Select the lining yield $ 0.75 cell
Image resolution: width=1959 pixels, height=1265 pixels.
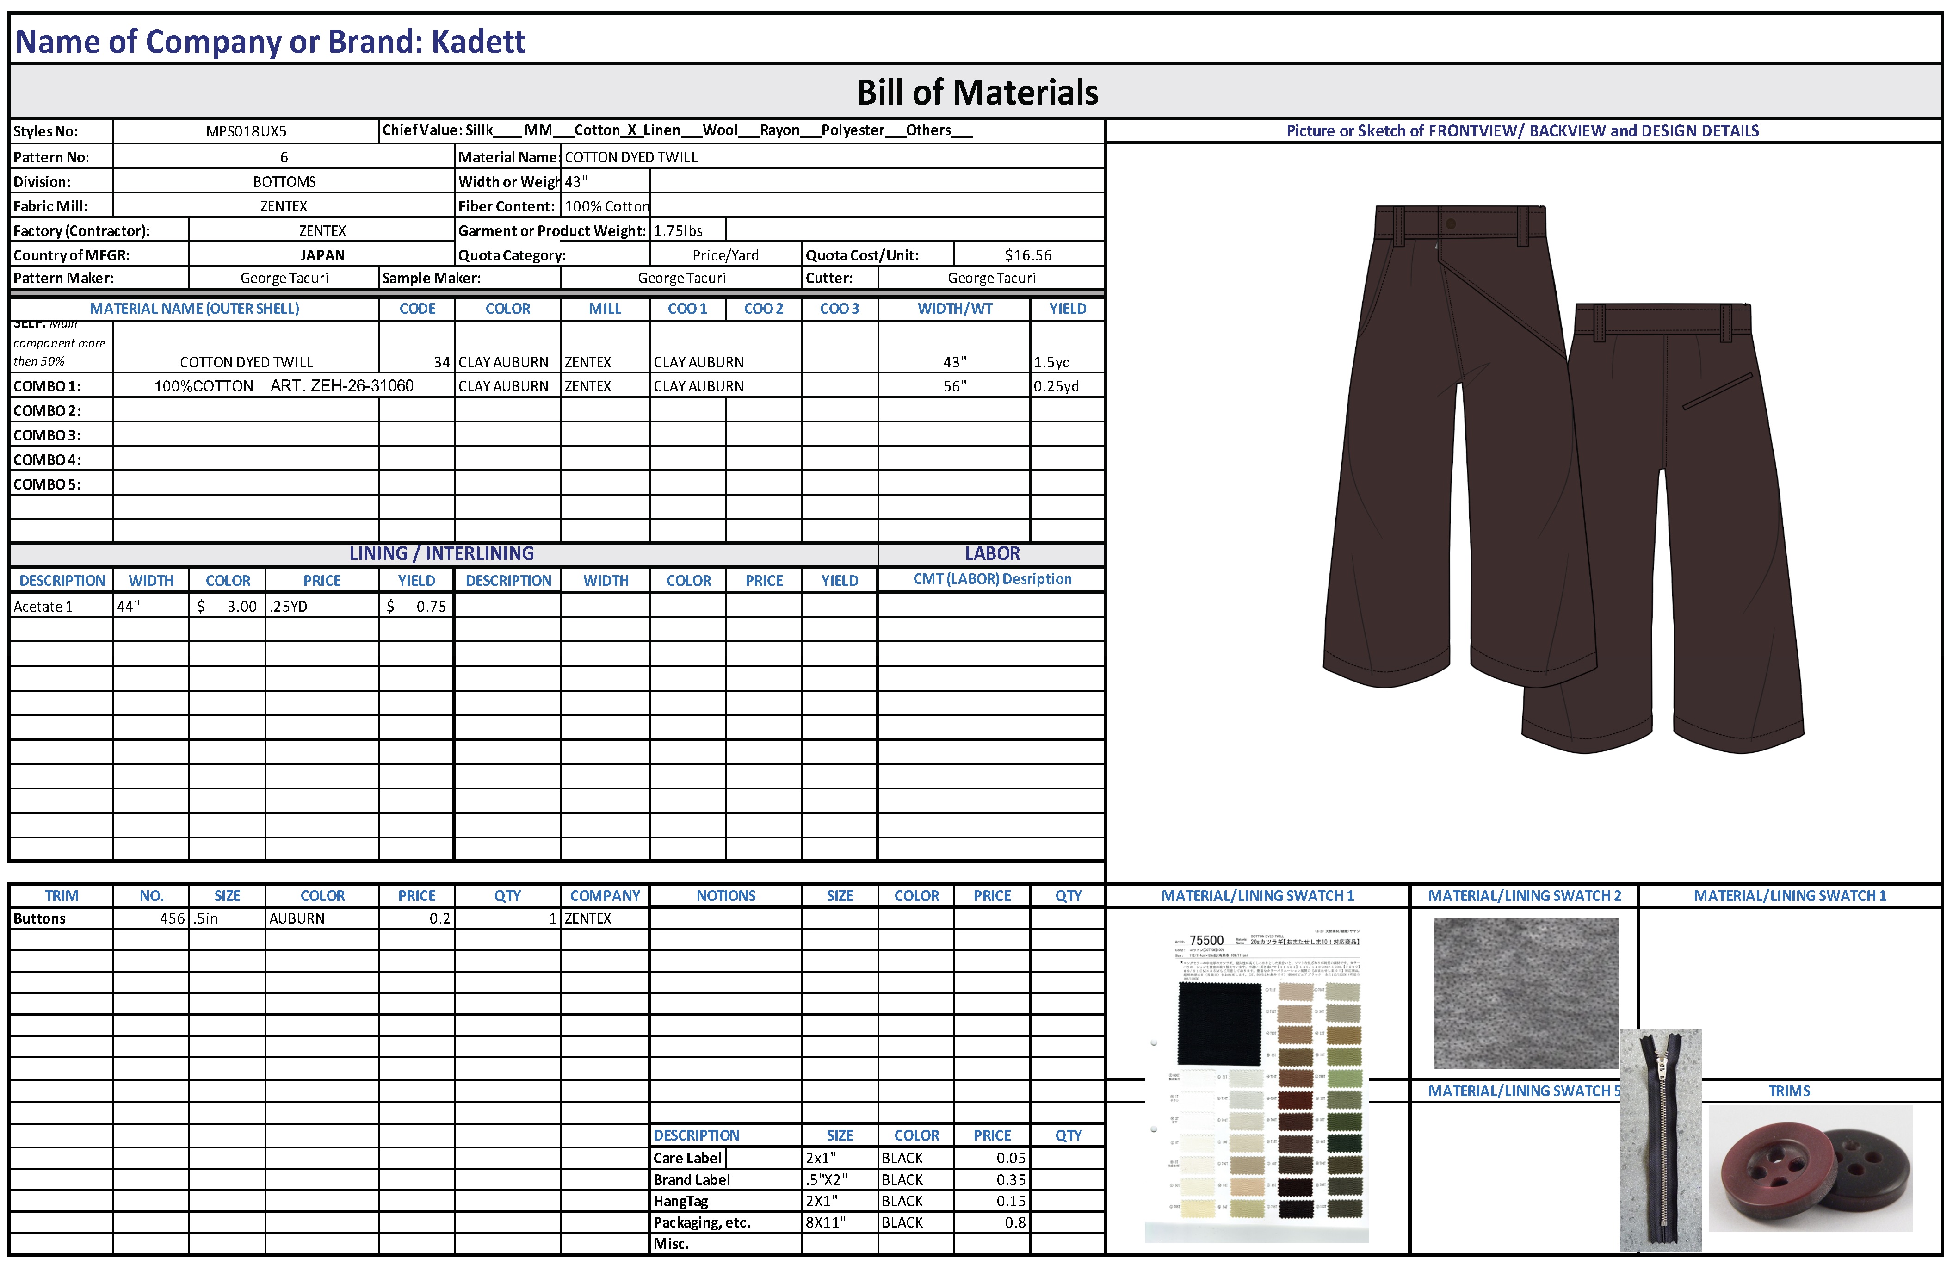pyautogui.click(x=416, y=606)
